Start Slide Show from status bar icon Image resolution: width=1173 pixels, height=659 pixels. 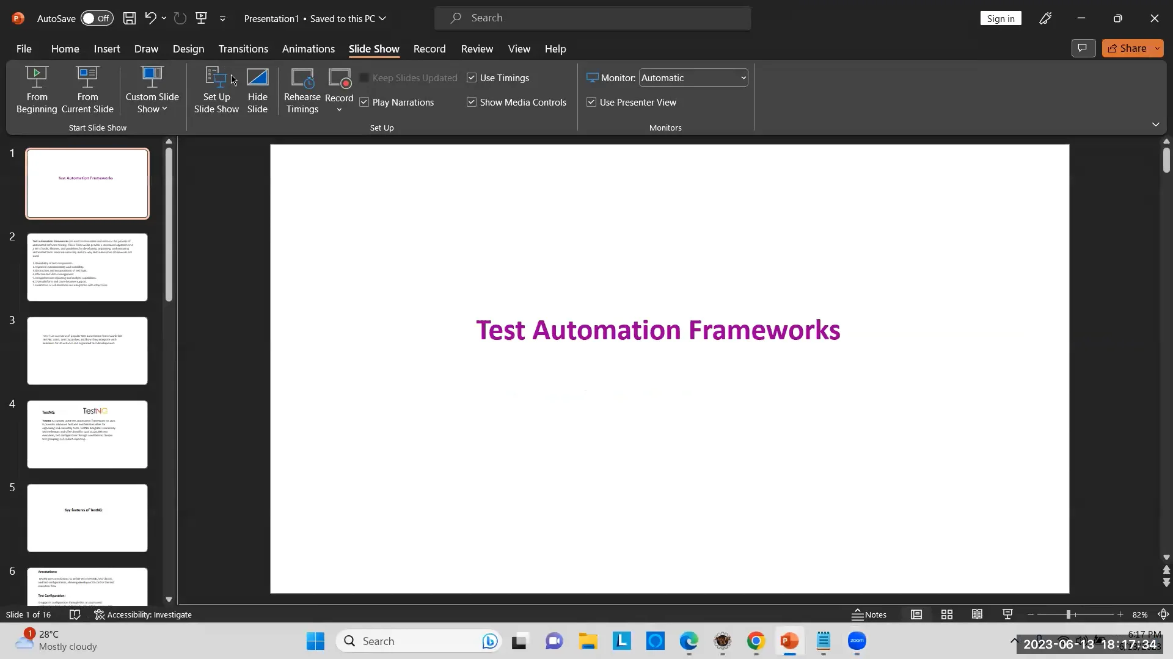pos(1007,614)
